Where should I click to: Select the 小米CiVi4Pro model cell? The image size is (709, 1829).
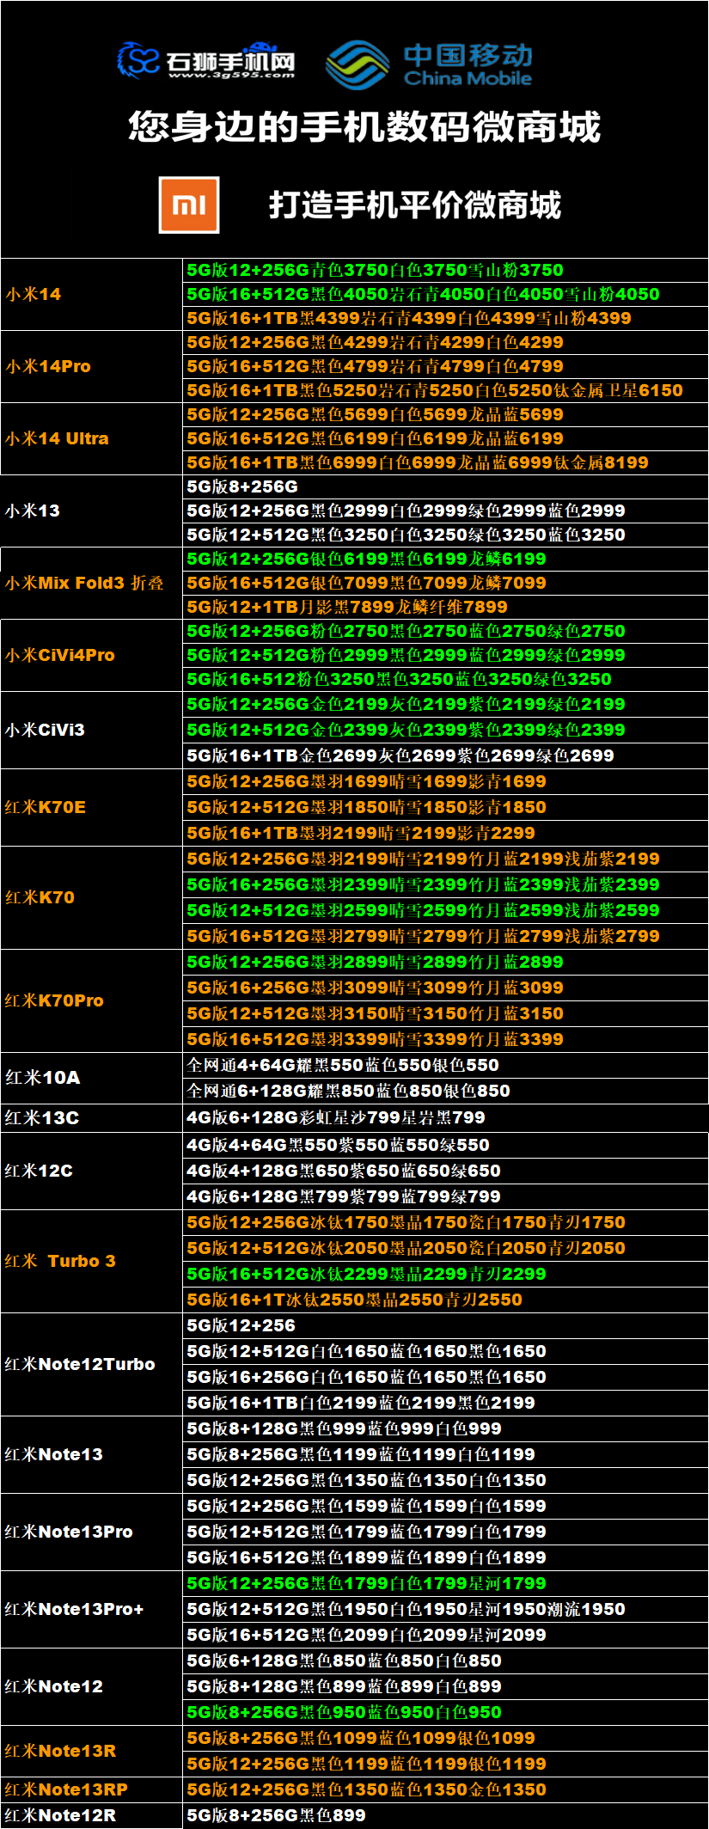click(60, 655)
